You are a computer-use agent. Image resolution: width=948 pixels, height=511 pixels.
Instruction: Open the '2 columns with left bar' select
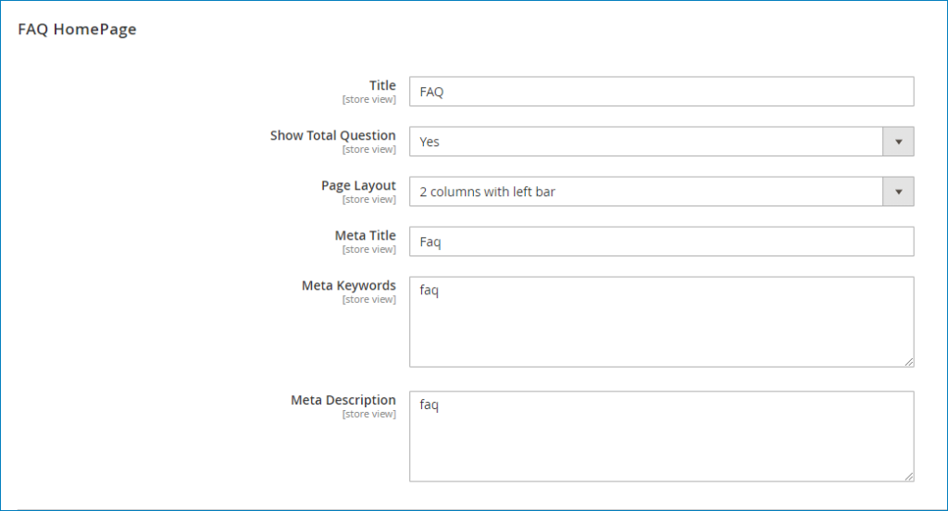[x=661, y=192]
